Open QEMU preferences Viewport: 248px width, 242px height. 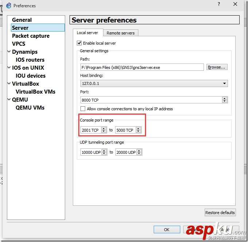pos(20,99)
